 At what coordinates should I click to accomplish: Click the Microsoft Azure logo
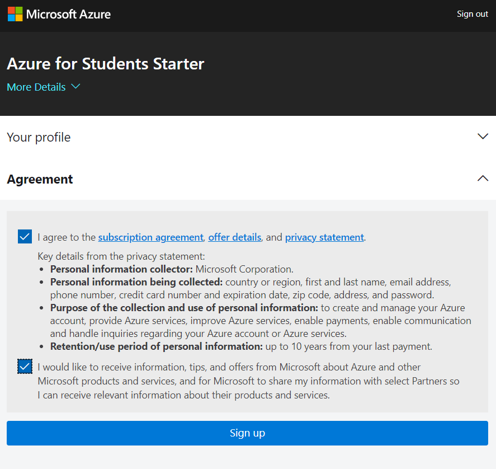[59, 14]
